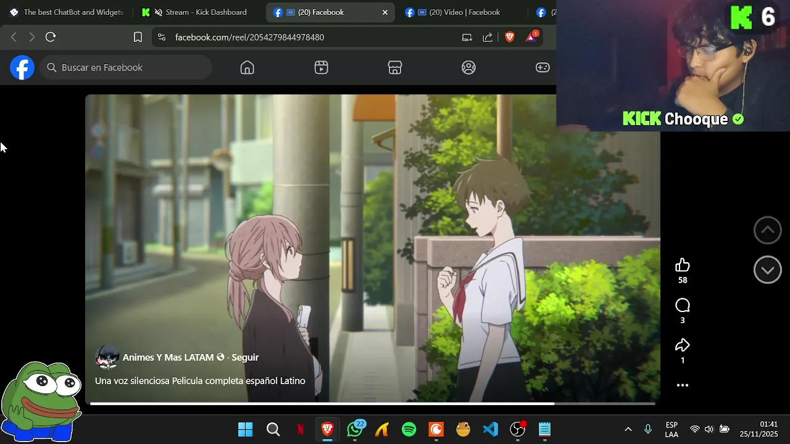Read the Una voz silenciosa reel caption

click(x=200, y=381)
